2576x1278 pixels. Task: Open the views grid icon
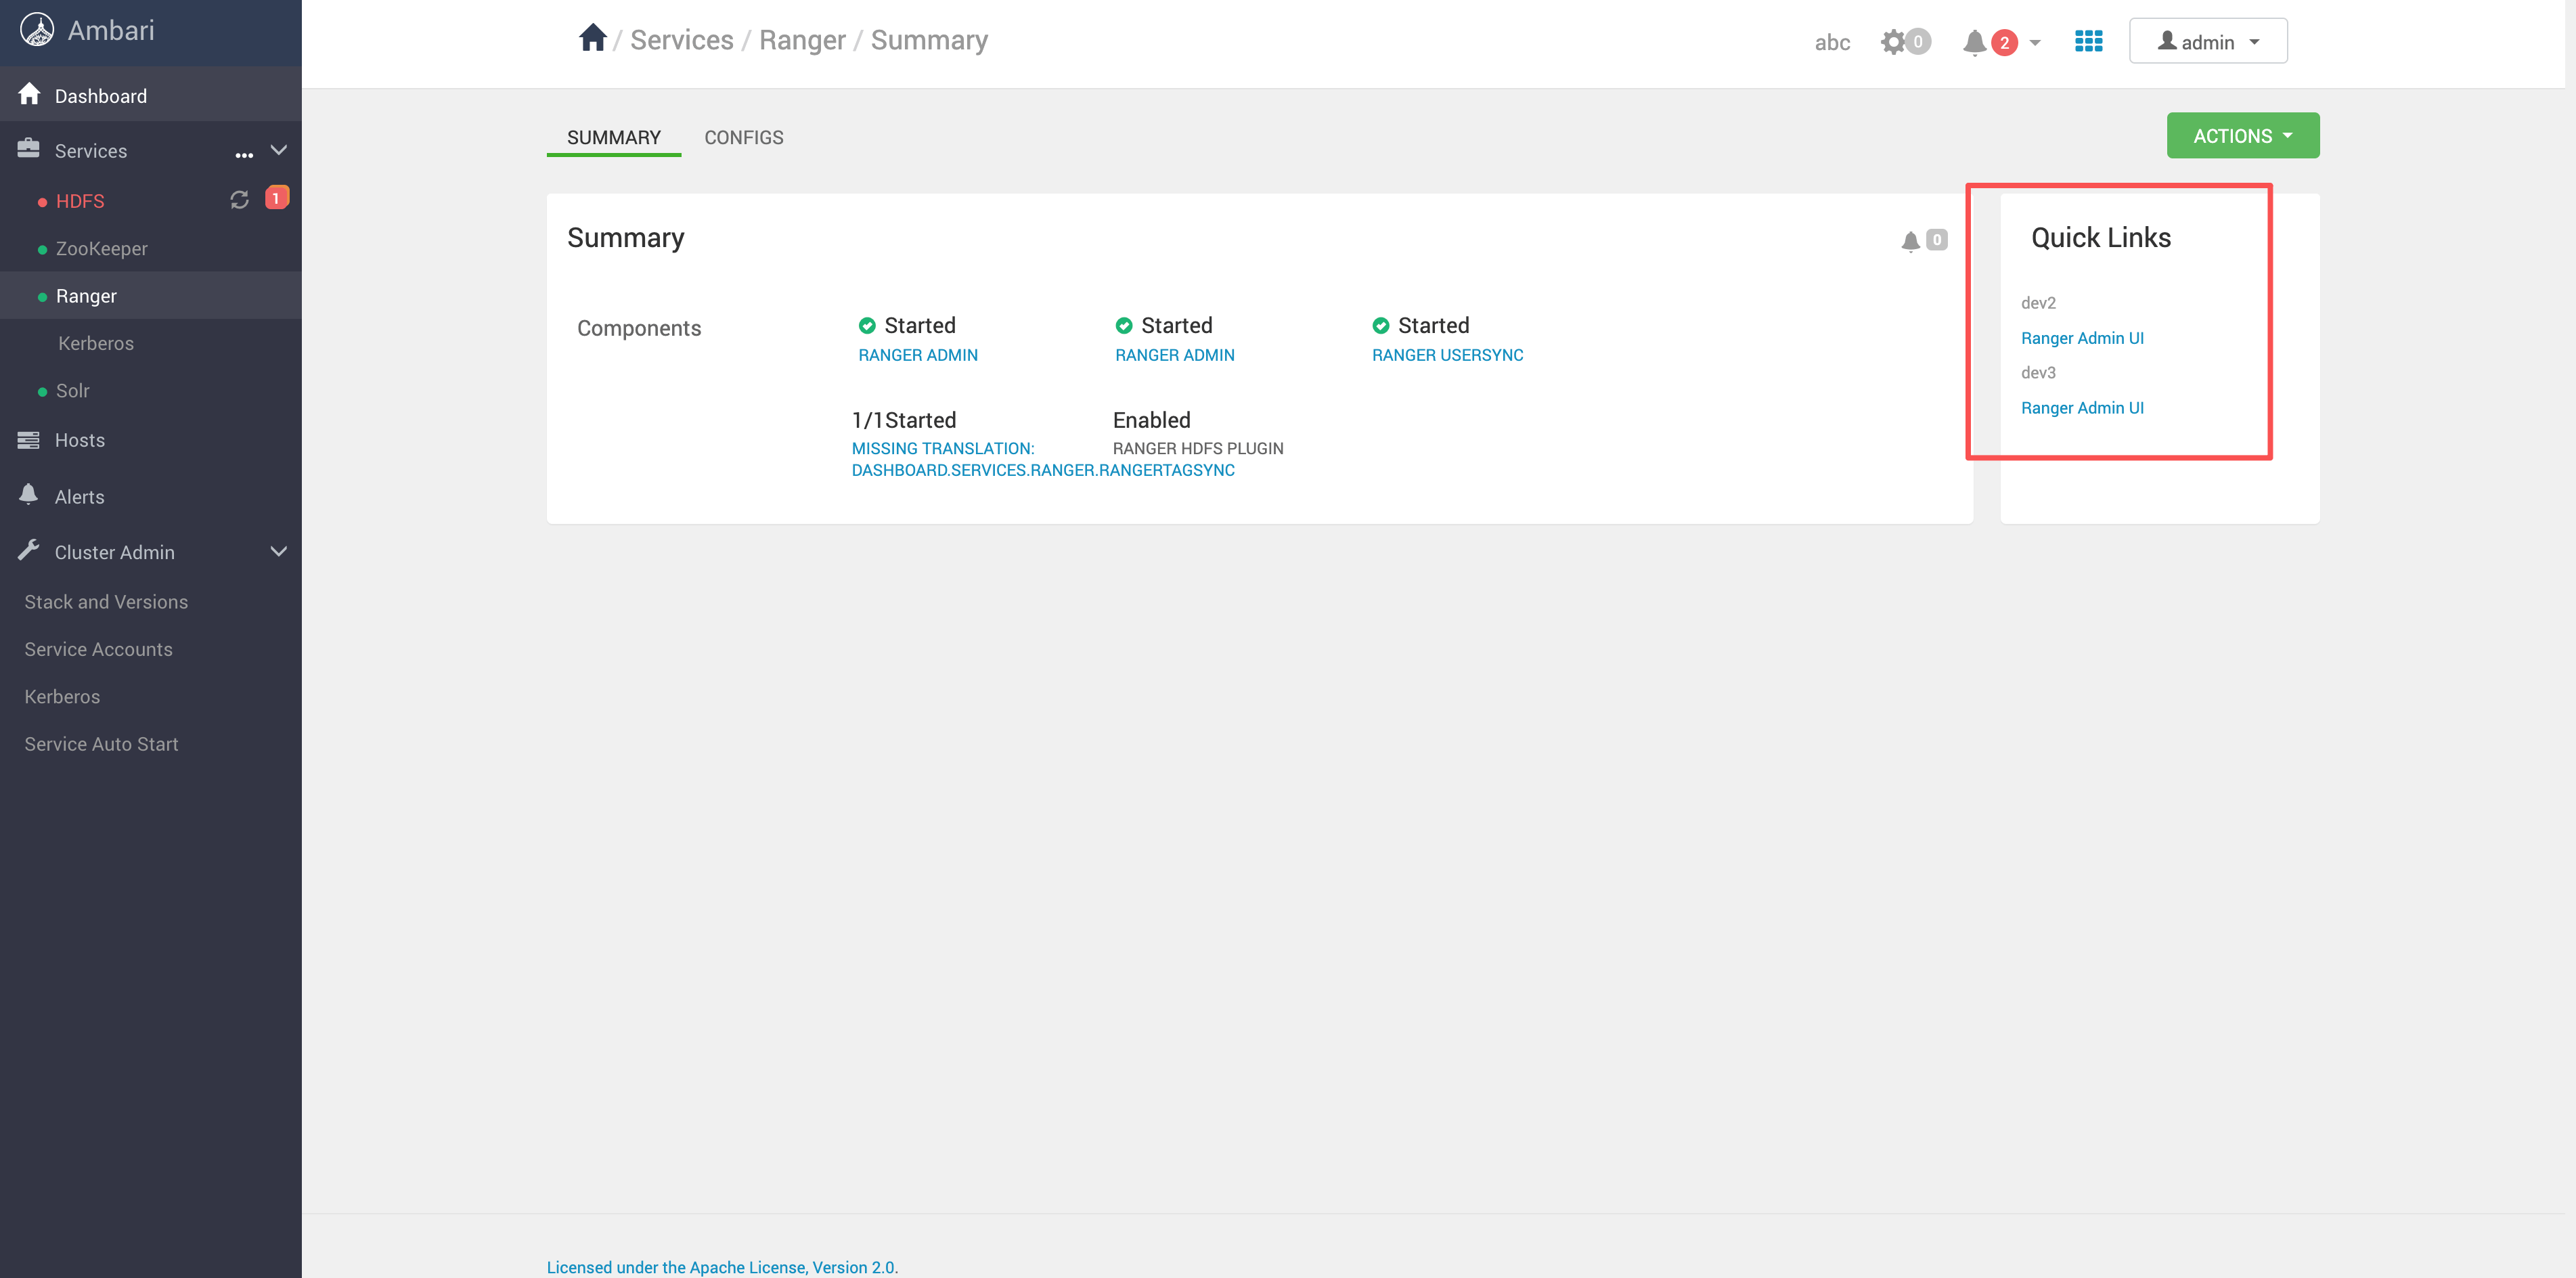tap(2088, 41)
